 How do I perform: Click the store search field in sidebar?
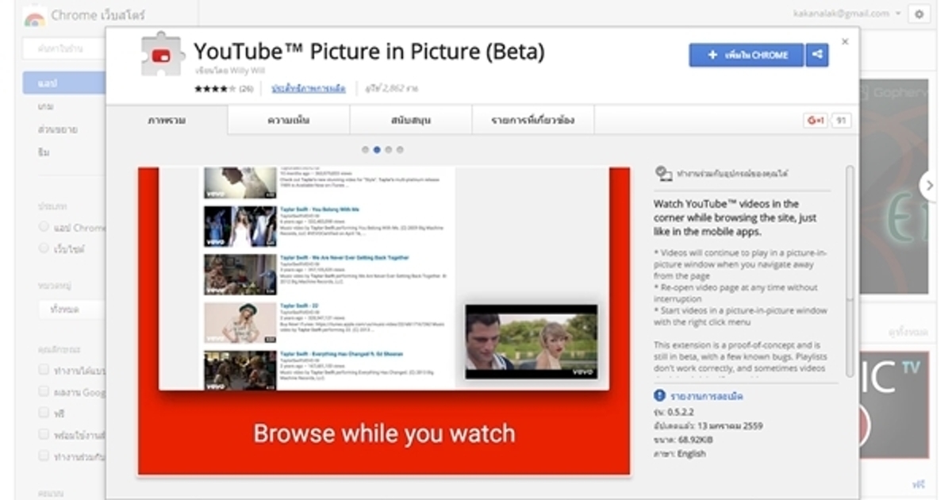click(67, 49)
